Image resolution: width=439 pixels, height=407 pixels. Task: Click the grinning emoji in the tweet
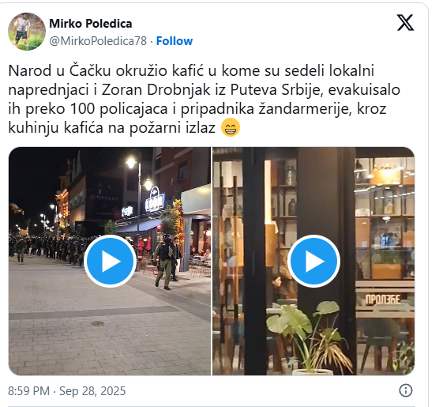click(x=231, y=127)
